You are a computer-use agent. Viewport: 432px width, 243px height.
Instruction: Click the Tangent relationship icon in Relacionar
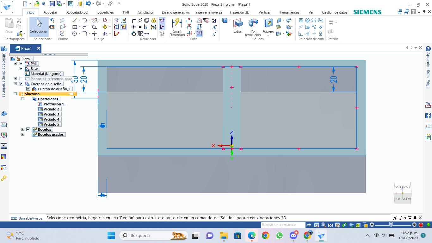pyautogui.click(x=133, y=34)
